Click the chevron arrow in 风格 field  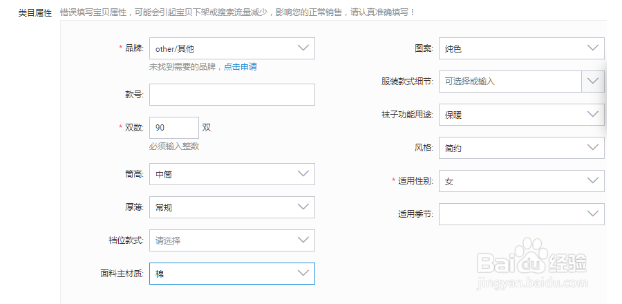tap(592, 147)
